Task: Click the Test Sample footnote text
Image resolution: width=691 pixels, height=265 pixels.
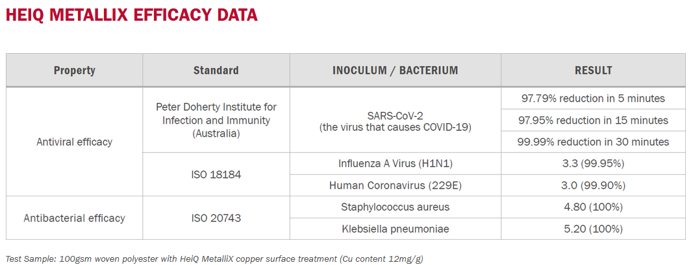Action: pos(214,259)
